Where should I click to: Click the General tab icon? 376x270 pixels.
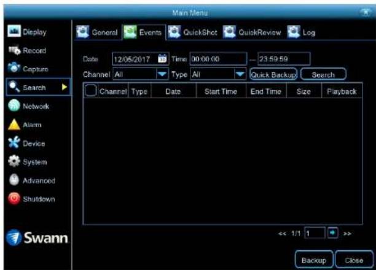(83, 32)
